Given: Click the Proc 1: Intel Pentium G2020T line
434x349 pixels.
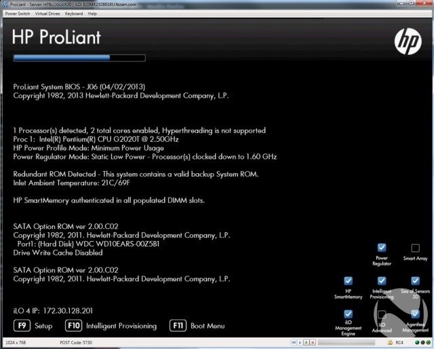Looking at the screenshot, I should [x=96, y=139].
